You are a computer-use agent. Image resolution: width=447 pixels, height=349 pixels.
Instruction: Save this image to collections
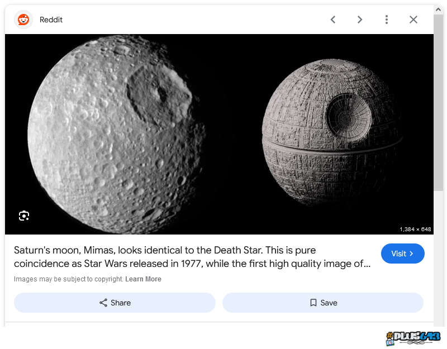(x=323, y=303)
